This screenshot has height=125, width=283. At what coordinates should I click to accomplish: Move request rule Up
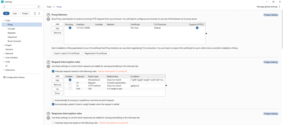pyautogui.click(x=57, y=89)
